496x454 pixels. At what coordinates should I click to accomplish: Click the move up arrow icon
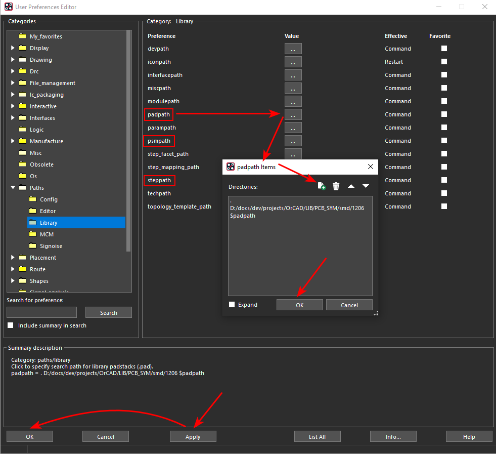click(351, 186)
